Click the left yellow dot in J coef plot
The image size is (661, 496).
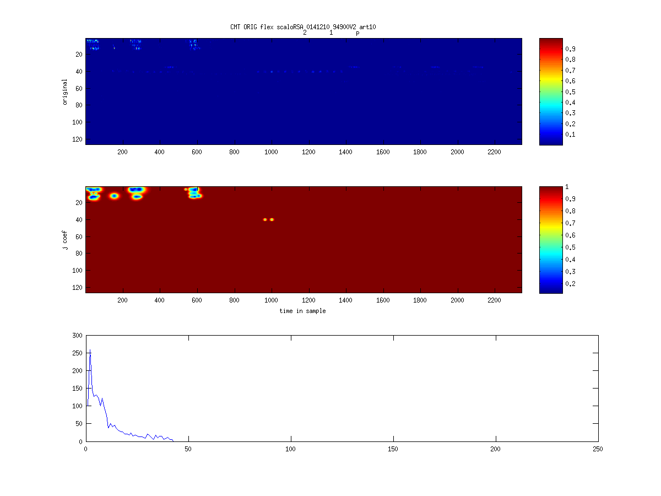coord(265,219)
